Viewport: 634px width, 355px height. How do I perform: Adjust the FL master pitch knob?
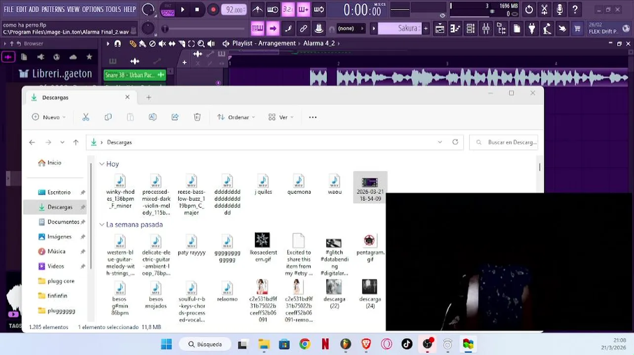click(148, 29)
